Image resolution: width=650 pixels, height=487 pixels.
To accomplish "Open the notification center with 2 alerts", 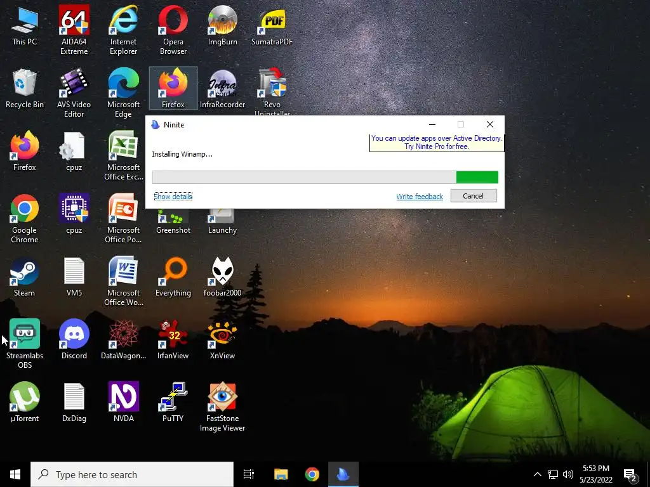I will click(x=630, y=474).
